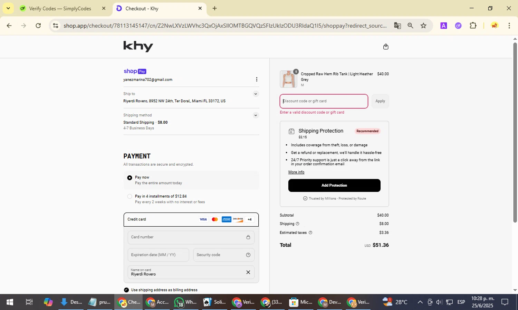Click the browser address bar URL
The height and width of the screenshot is (310, 518).
coord(225,25)
